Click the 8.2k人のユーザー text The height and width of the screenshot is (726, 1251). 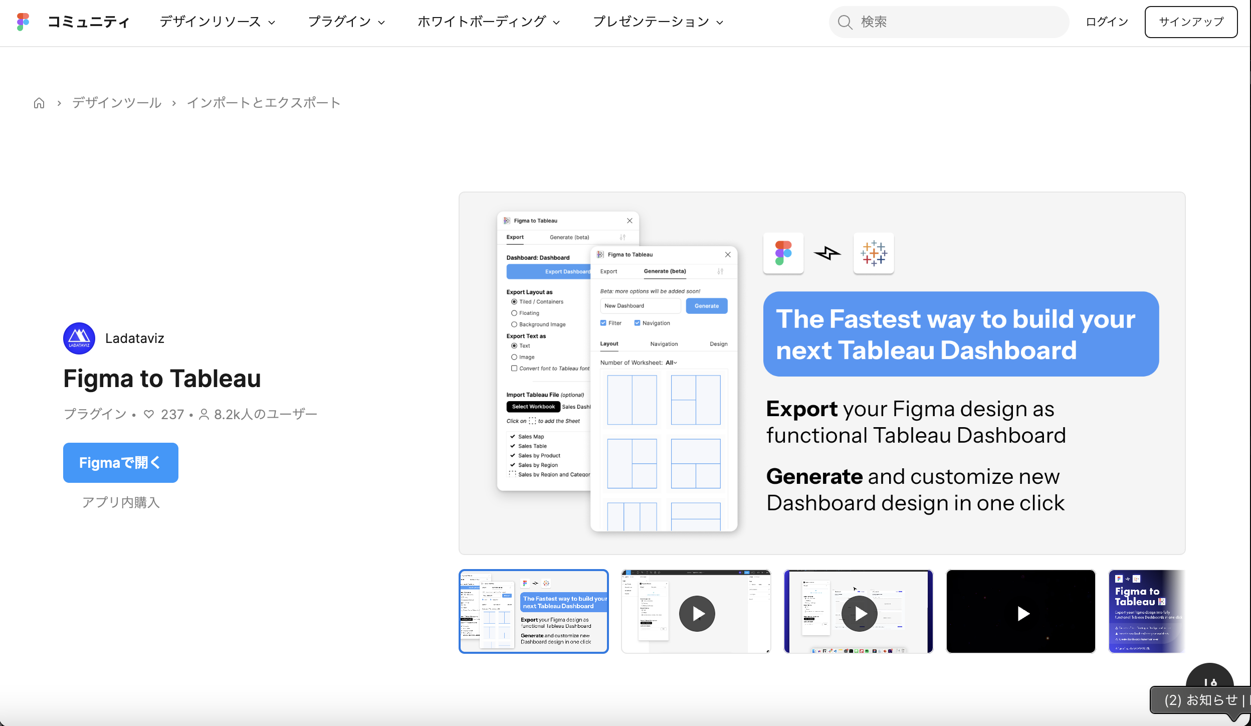click(266, 415)
